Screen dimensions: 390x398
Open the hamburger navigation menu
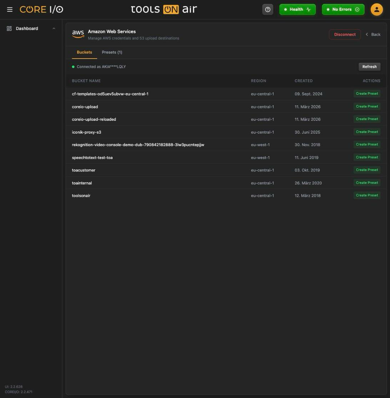[x=10, y=9]
